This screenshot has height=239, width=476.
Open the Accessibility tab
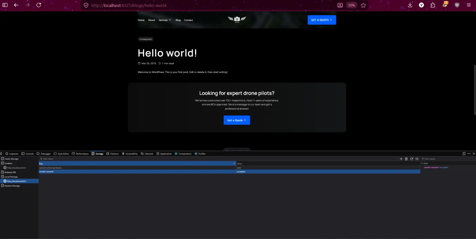tap(130, 154)
